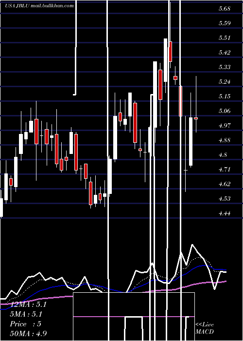
Task: Click the 4.62 price axis label
Action: [x=225, y=184]
